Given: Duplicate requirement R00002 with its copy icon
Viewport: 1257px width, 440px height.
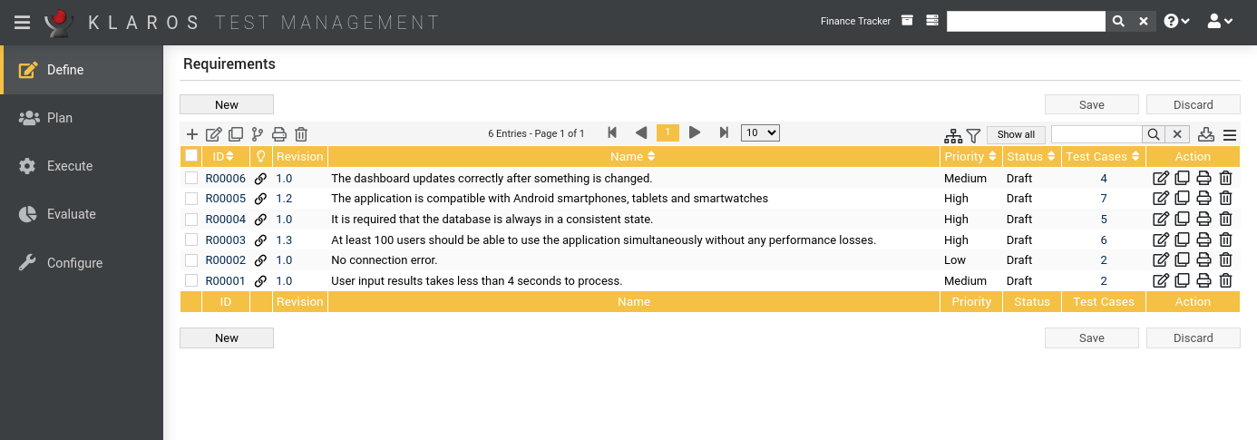Looking at the screenshot, I should 1182,261.
